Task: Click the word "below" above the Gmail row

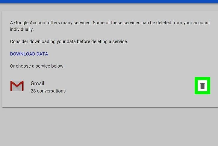Action: point(57,66)
